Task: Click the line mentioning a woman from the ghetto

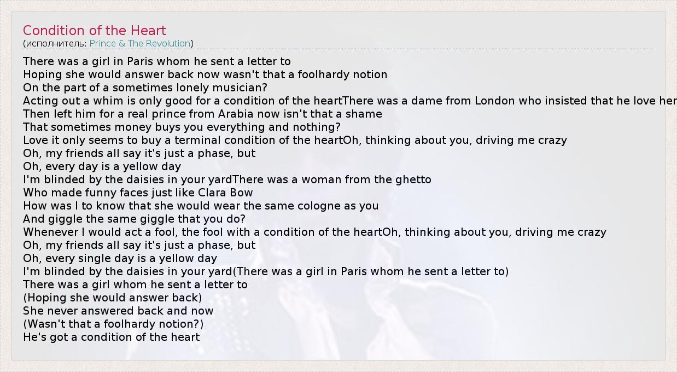Action: pos(227,179)
